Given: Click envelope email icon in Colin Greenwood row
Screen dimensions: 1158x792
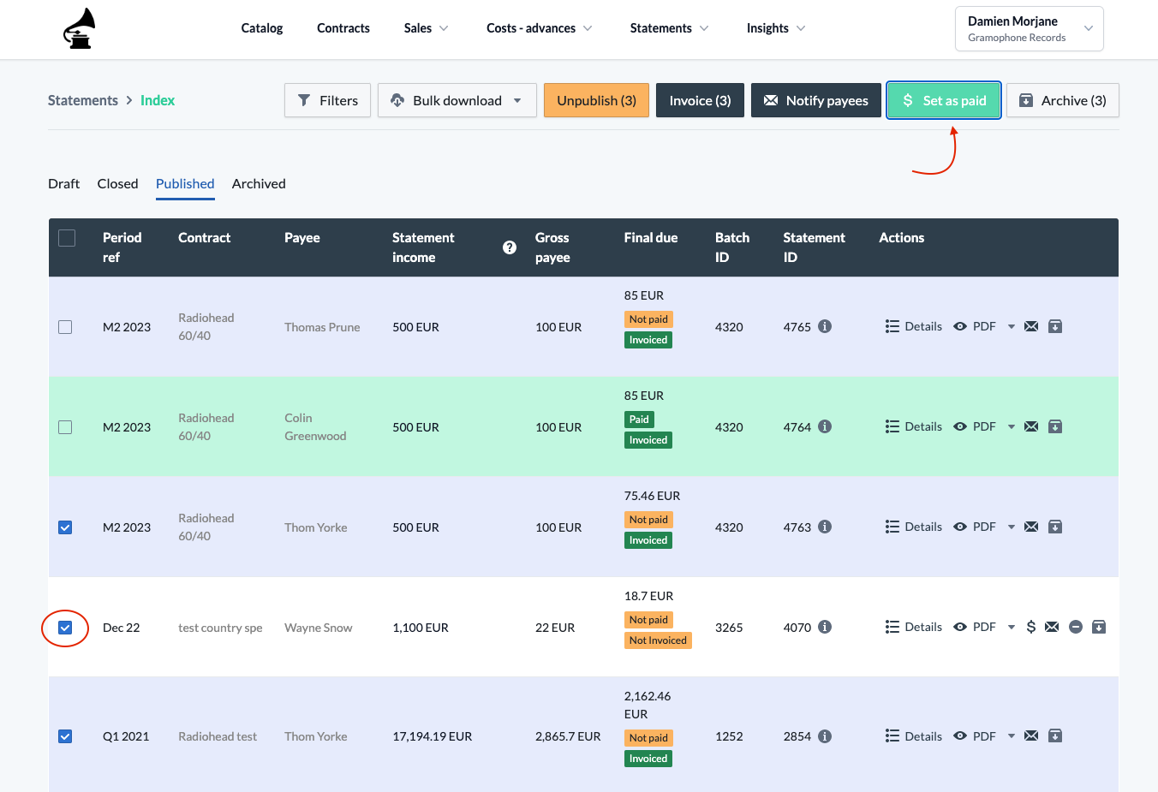Looking at the screenshot, I should coord(1031,426).
